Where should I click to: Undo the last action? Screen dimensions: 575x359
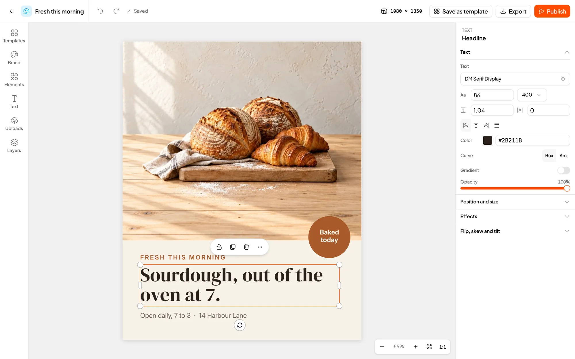click(100, 11)
